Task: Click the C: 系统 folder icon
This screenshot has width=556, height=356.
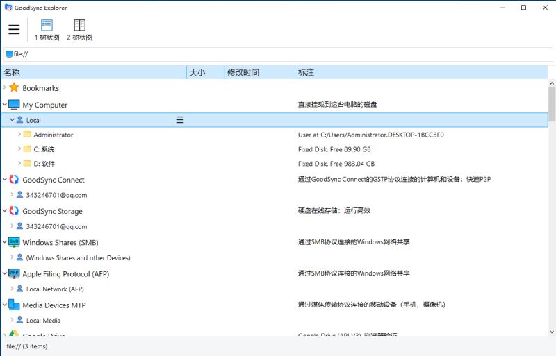Action: coord(27,149)
